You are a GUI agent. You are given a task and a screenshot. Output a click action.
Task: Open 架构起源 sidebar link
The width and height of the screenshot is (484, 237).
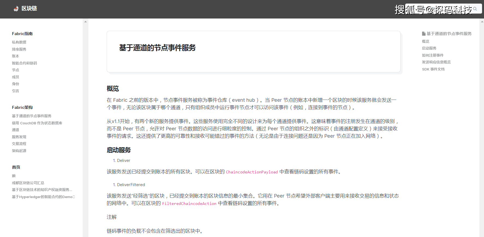click(x=19, y=151)
